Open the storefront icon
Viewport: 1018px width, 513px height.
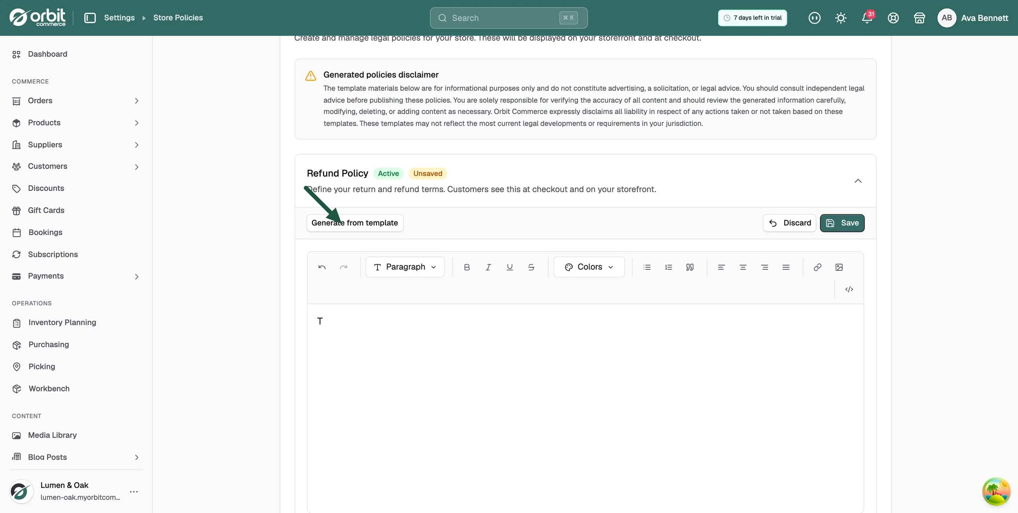[919, 18]
